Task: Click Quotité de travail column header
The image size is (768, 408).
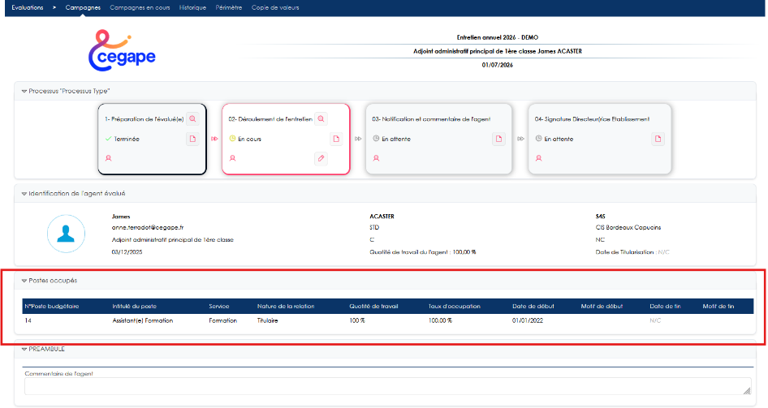Action: [373, 307]
